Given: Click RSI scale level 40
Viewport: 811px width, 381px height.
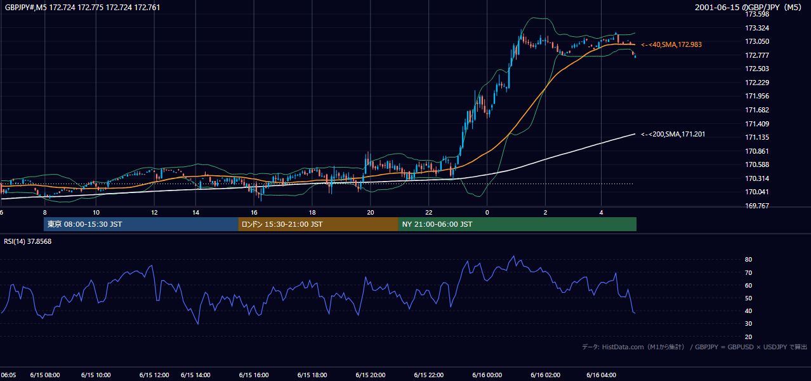Looking at the screenshot, I should point(749,311).
